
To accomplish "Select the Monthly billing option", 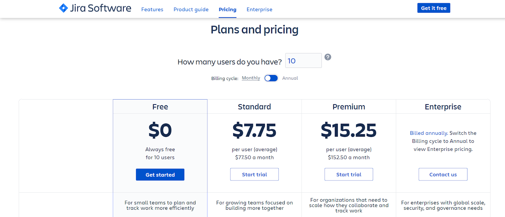I will coord(251,78).
